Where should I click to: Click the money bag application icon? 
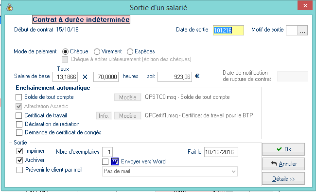[x=9, y=8]
